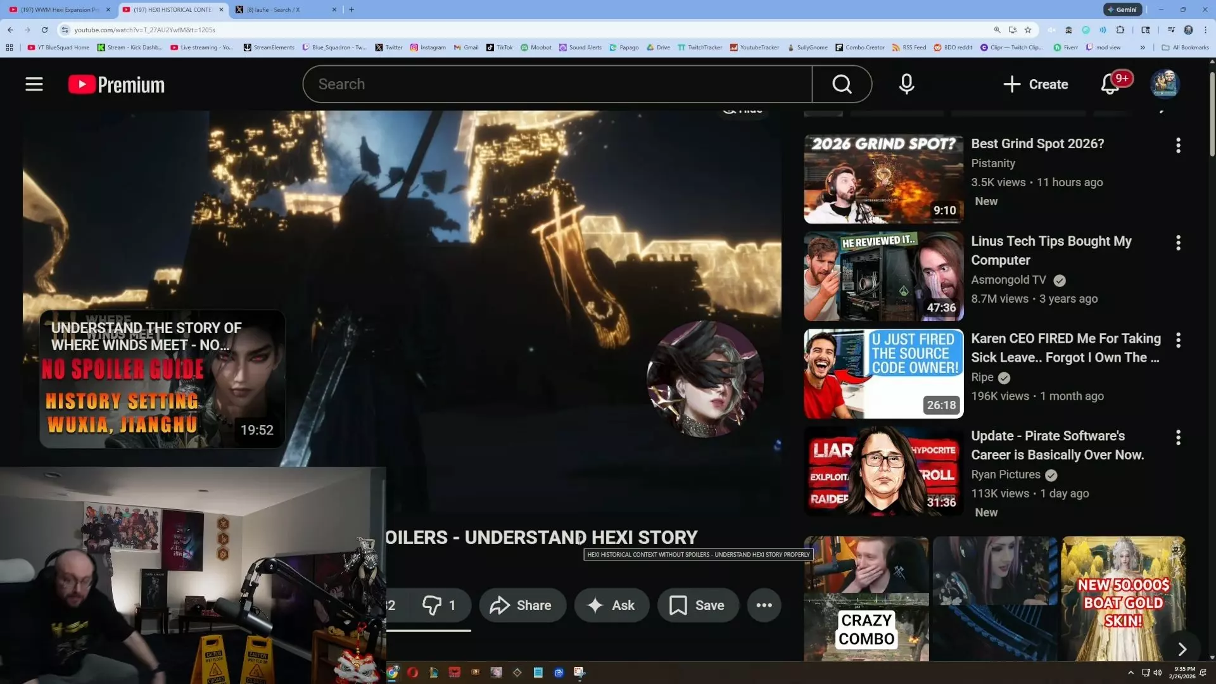
Task: Open the notifications bell
Action: [x=1110, y=84]
